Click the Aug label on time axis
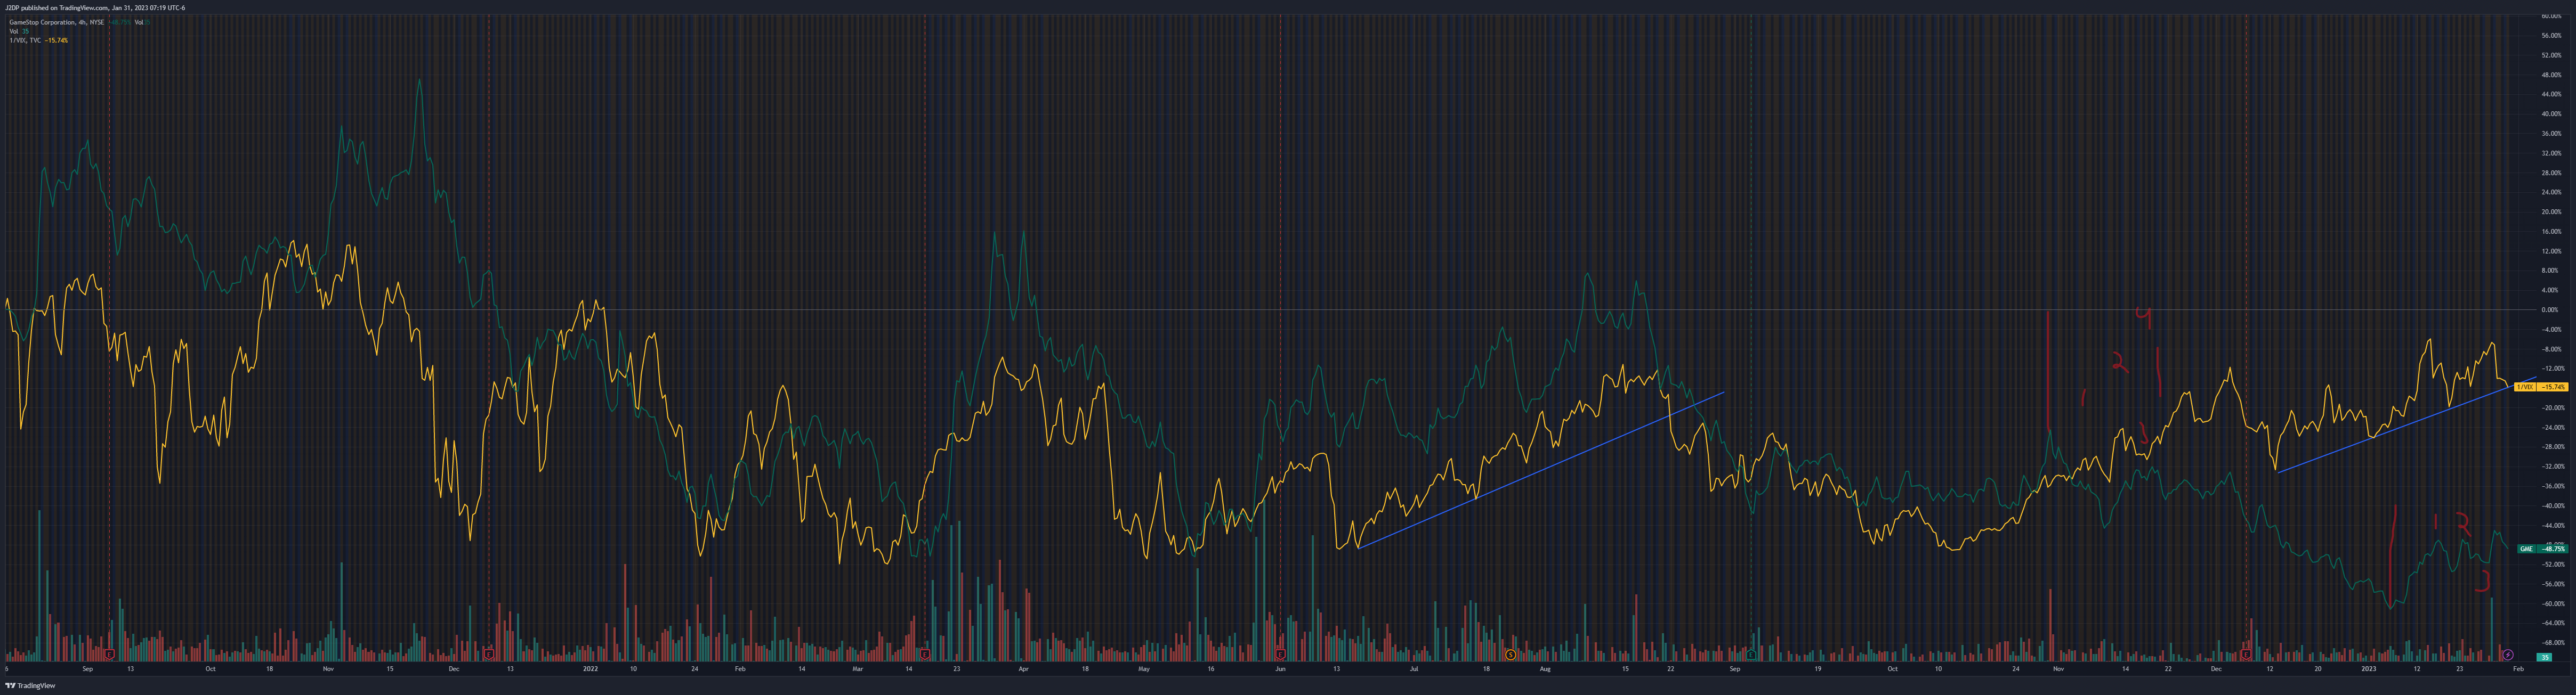The height and width of the screenshot is (695, 2576). click(x=1545, y=668)
